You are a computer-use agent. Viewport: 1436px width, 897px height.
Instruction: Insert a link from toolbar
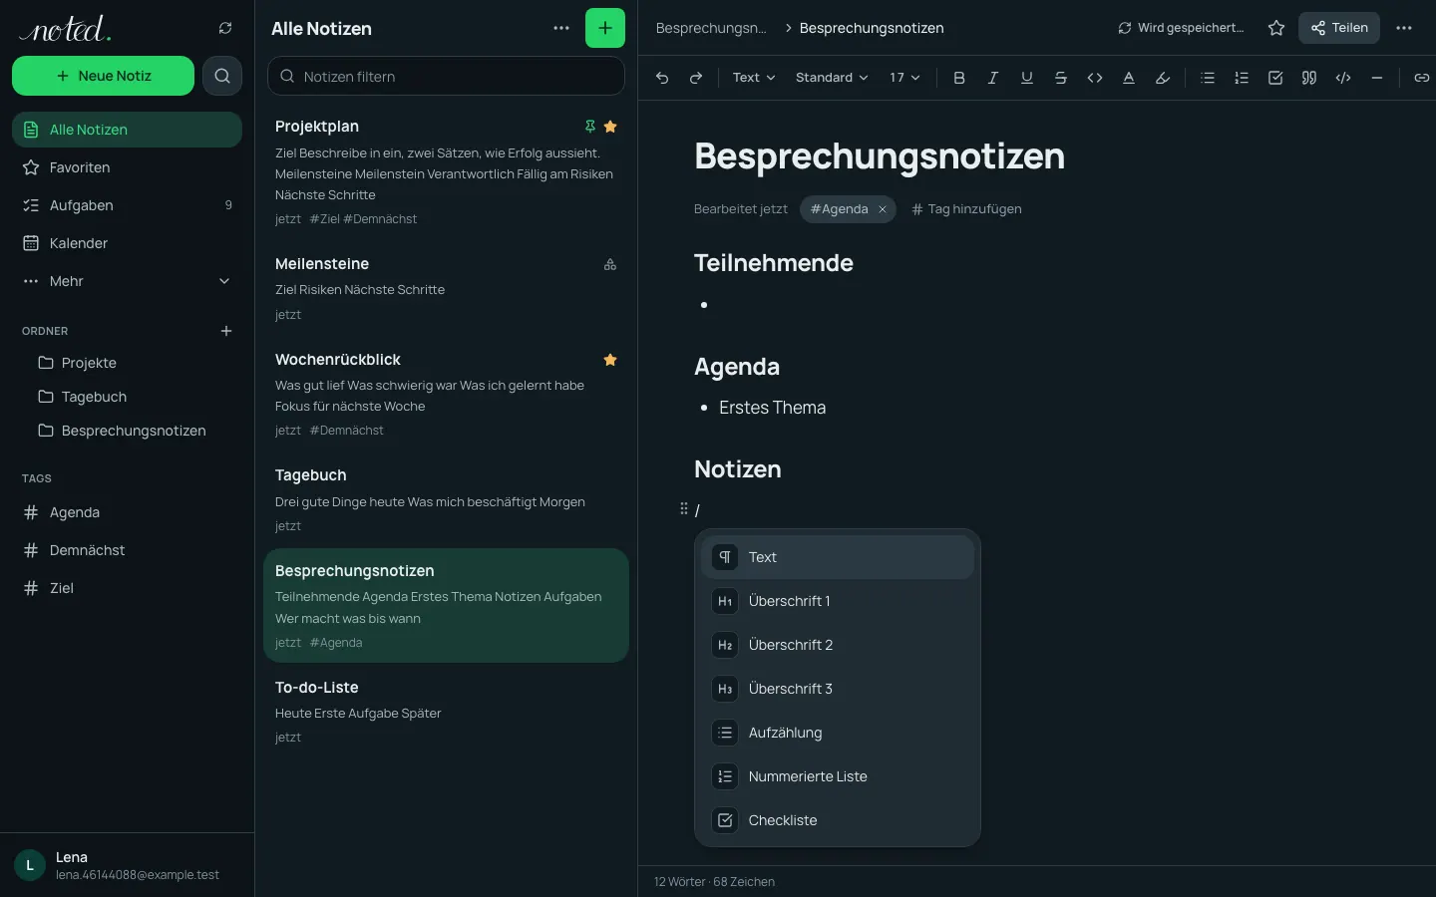click(1421, 78)
